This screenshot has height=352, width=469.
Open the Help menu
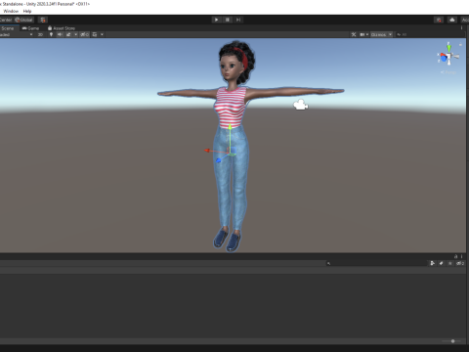pyautogui.click(x=27, y=11)
